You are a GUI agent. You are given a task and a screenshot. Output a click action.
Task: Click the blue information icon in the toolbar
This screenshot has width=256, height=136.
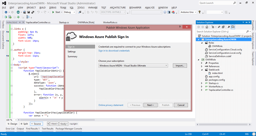pos(165,12)
